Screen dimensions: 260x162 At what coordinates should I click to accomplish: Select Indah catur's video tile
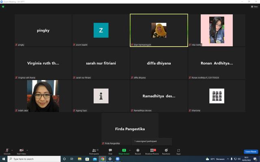click(43, 96)
